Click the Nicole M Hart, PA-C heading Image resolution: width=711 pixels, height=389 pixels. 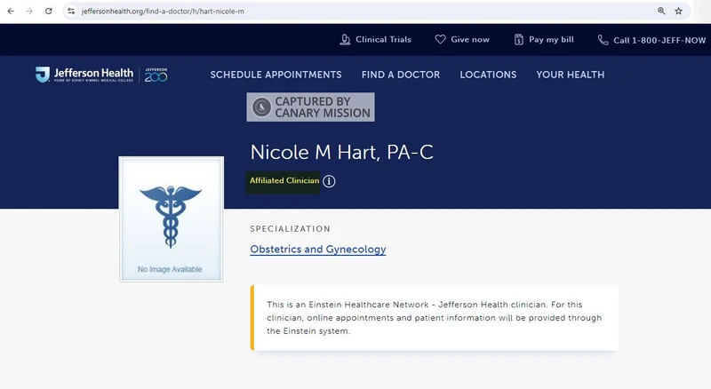pyautogui.click(x=341, y=153)
